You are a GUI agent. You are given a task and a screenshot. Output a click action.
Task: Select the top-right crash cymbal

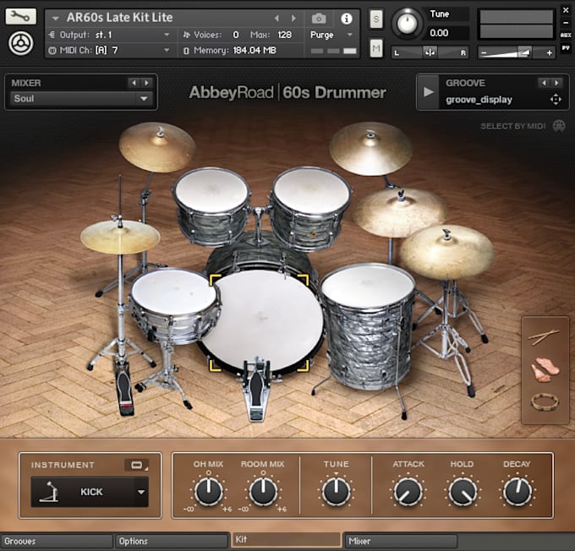(370, 149)
